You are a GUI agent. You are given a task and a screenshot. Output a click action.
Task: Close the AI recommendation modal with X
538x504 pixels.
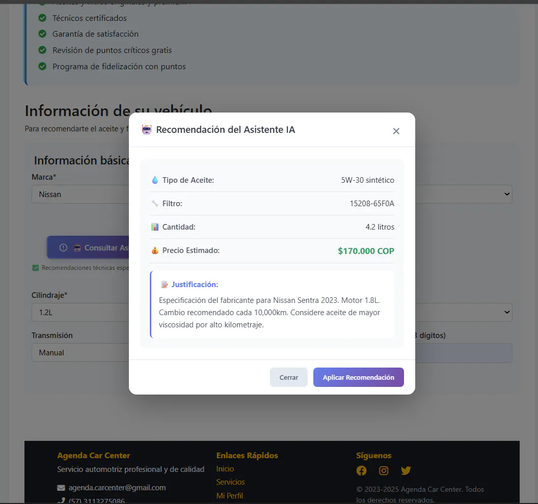click(396, 131)
